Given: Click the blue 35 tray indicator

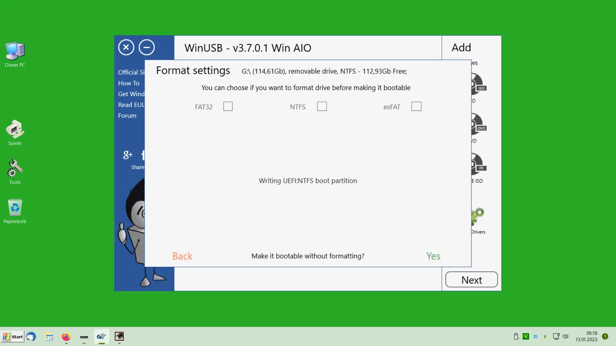Looking at the screenshot, I should click(x=535, y=337).
